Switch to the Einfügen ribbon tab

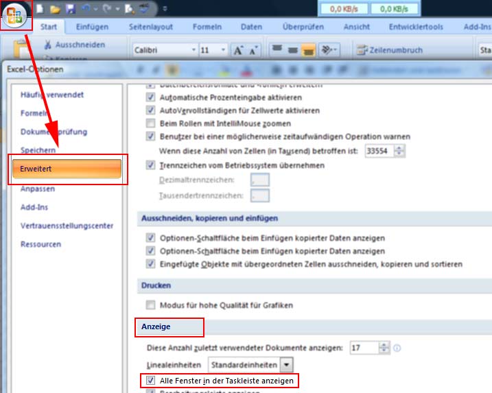(92, 27)
